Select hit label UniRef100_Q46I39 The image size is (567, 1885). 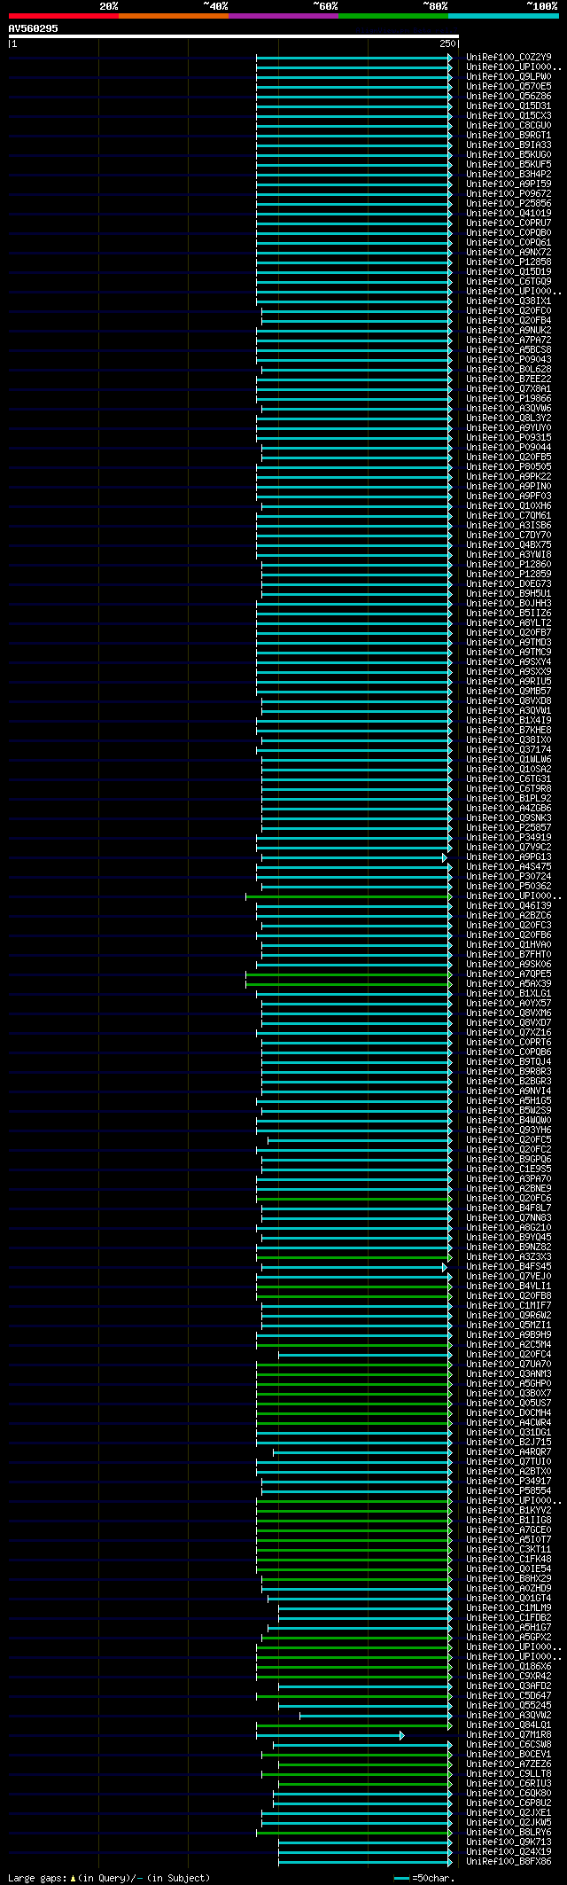[509, 905]
